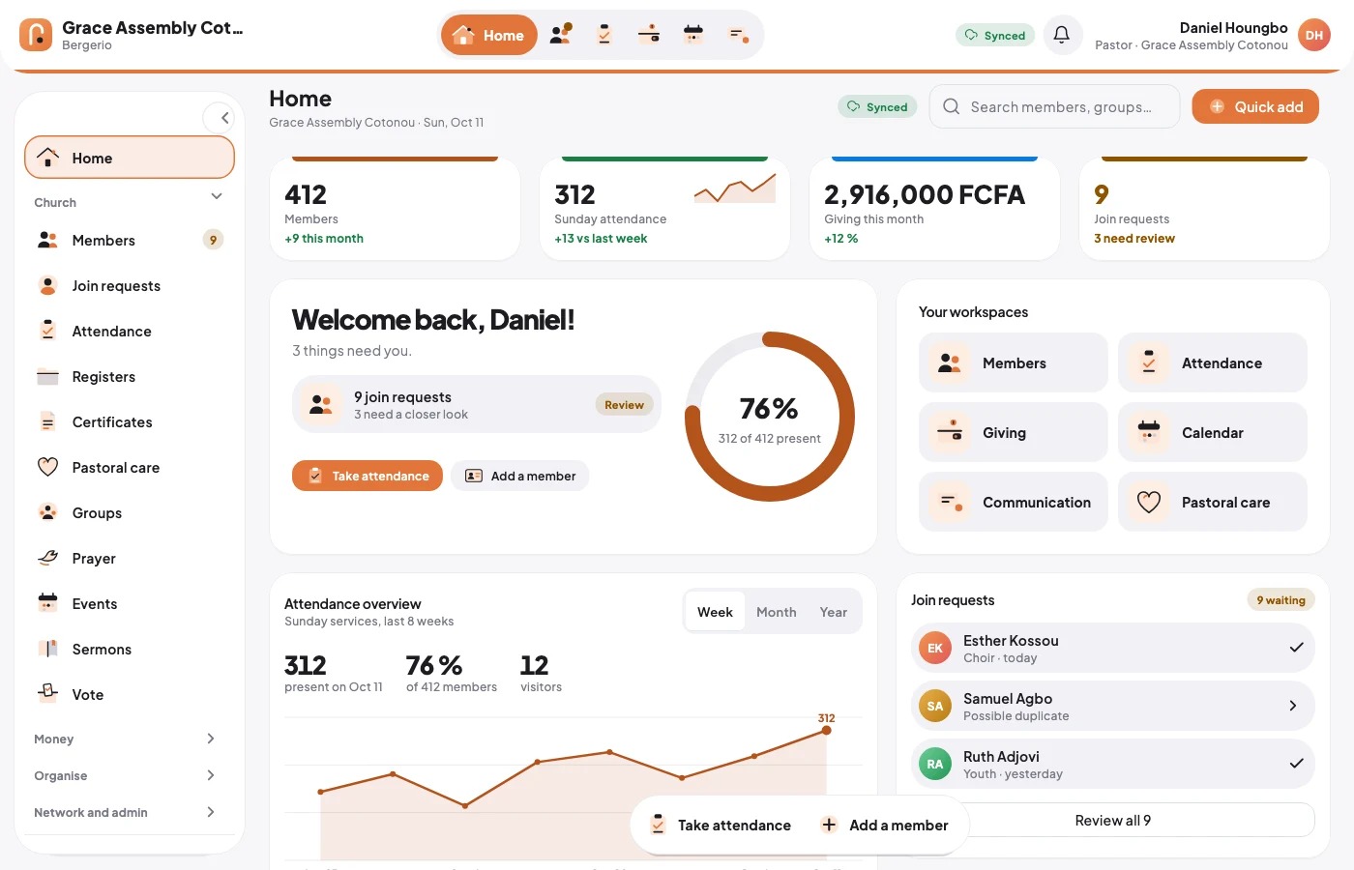This screenshot has height=870, width=1354.
Task: Open giving icon in top navigation
Action: point(649,35)
